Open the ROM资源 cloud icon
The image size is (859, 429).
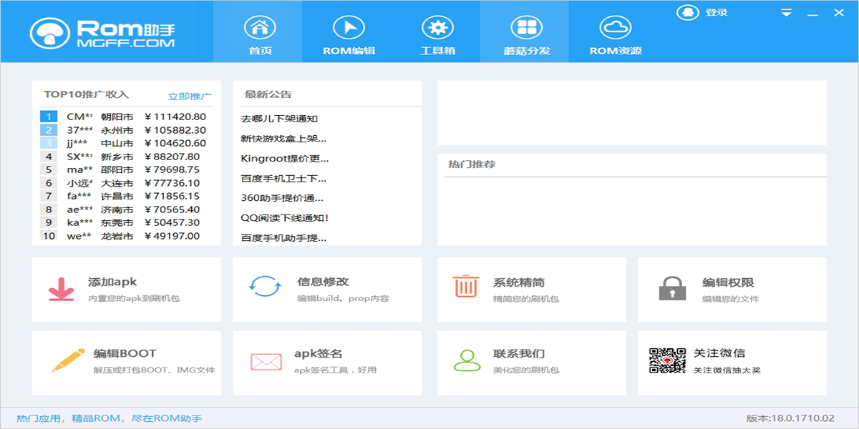pyautogui.click(x=615, y=29)
